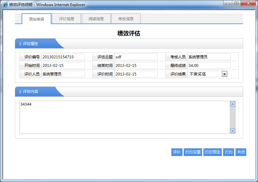Open 打印设置 print settings
Viewport: 258px width, 182px height.
[193, 152]
